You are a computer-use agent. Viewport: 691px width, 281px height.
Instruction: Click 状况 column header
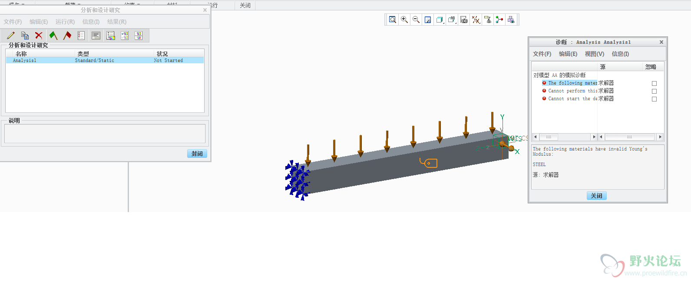[162, 54]
